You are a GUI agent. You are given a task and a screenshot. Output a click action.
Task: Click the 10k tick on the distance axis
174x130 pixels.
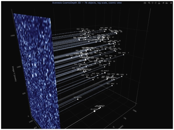125,118
